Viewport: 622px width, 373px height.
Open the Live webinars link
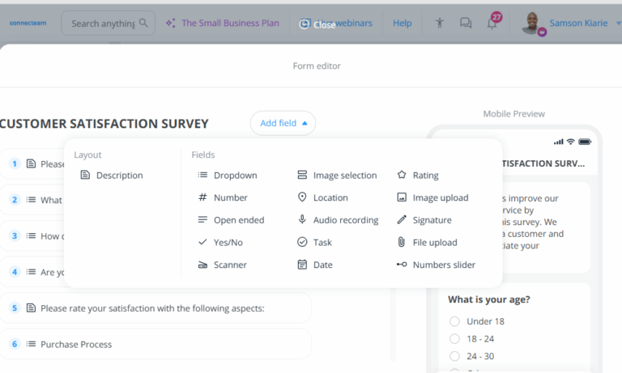pyautogui.click(x=344, y=23)
